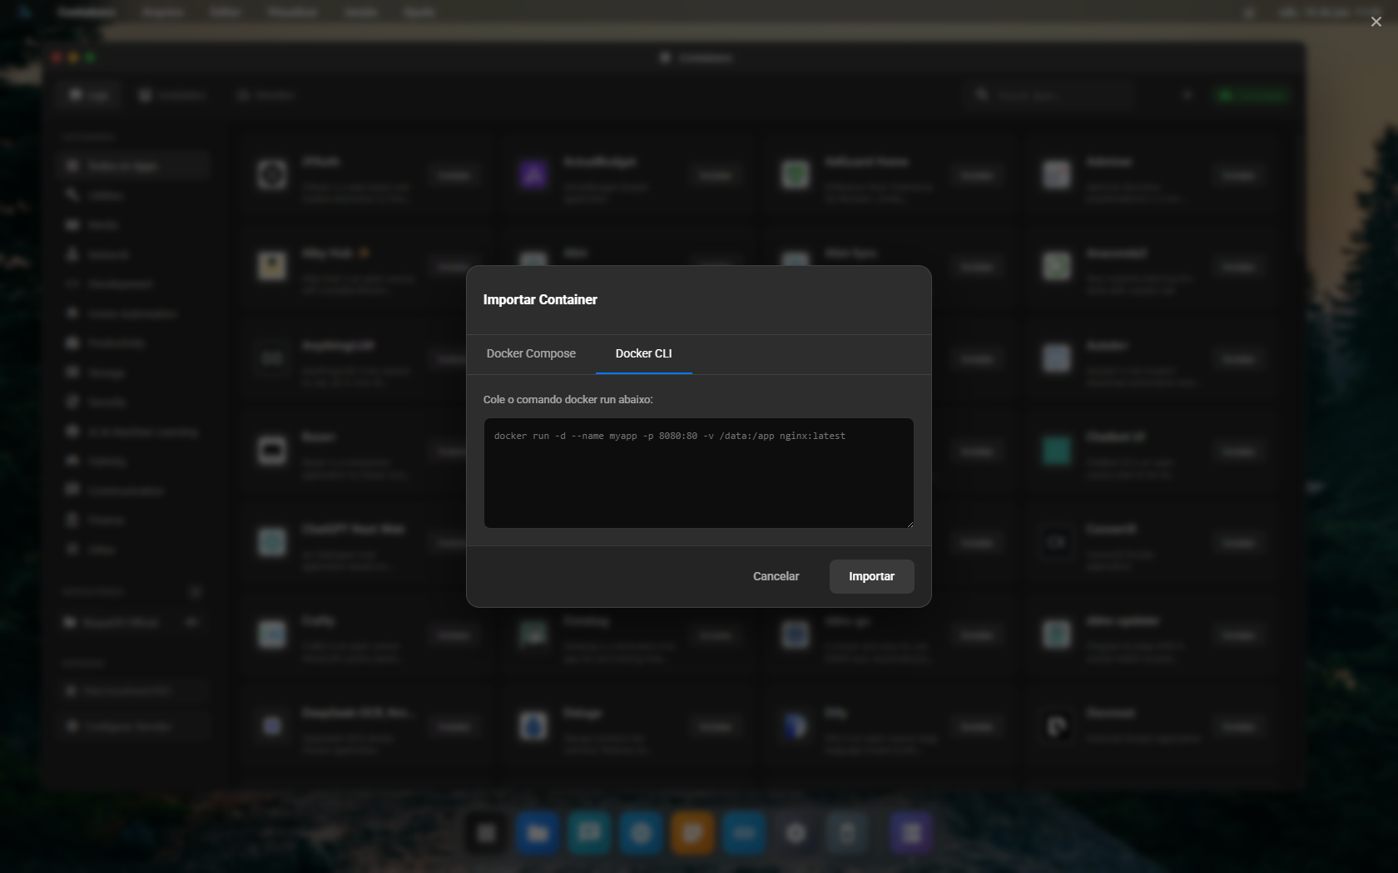The image size is (1398, 873).
Task: Click the app logo at the far left of menu bar
Action: (x=22, y=12)
